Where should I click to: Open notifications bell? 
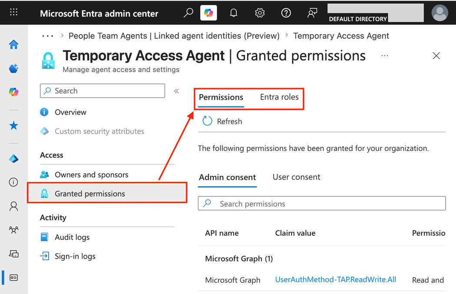pos(234,13)
